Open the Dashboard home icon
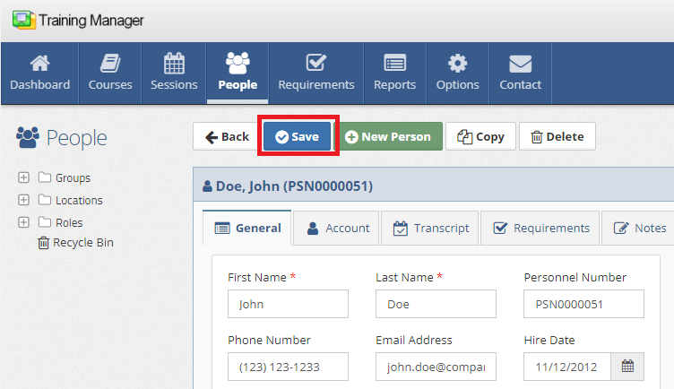Image resolution: width=674 pixels, height=389 pixels. point(39,64)
